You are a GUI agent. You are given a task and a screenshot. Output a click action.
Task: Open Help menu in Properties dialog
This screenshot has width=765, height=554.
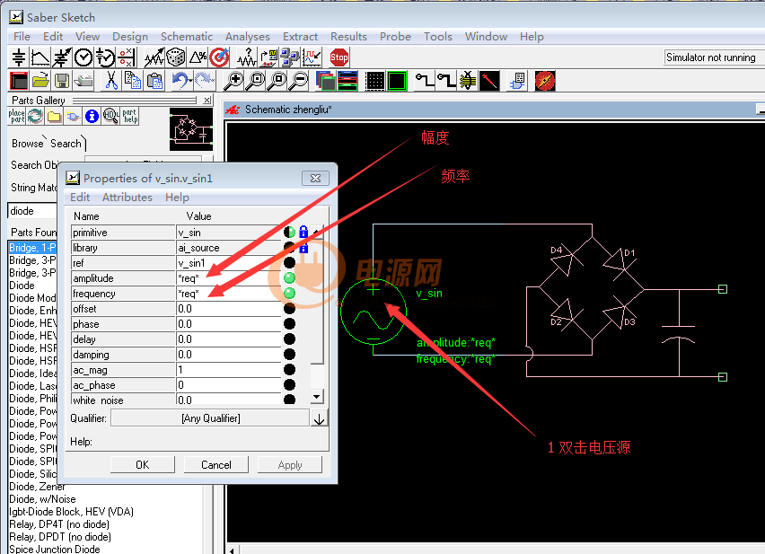click(177, 198)
